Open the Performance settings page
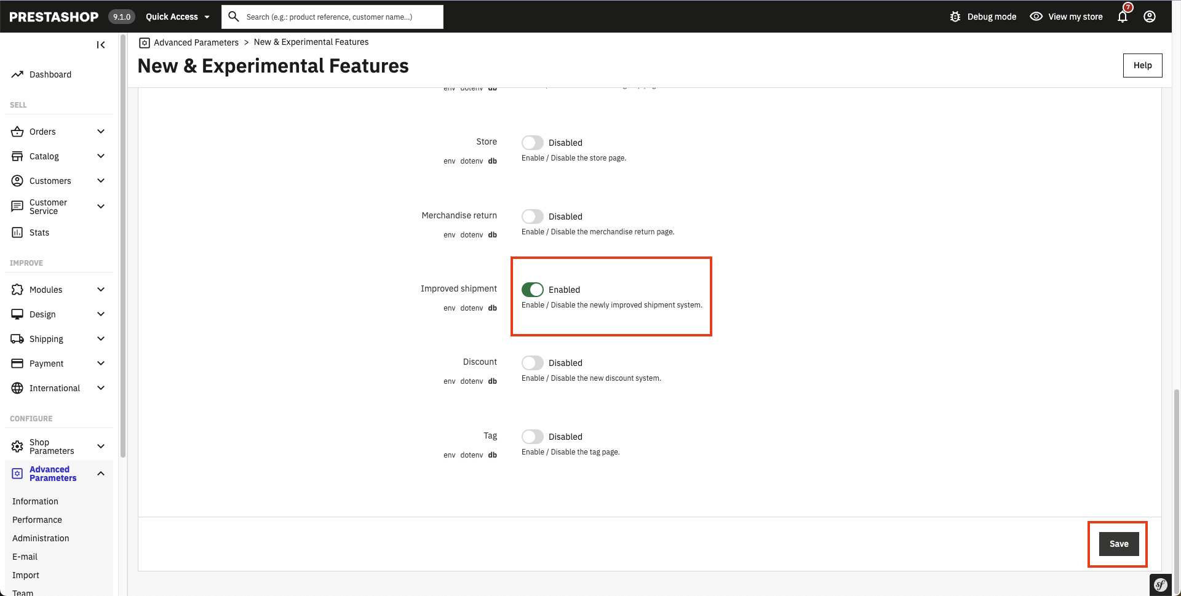Image resolution: width=1181 pixels, height=596 pixels. point(37,519)
